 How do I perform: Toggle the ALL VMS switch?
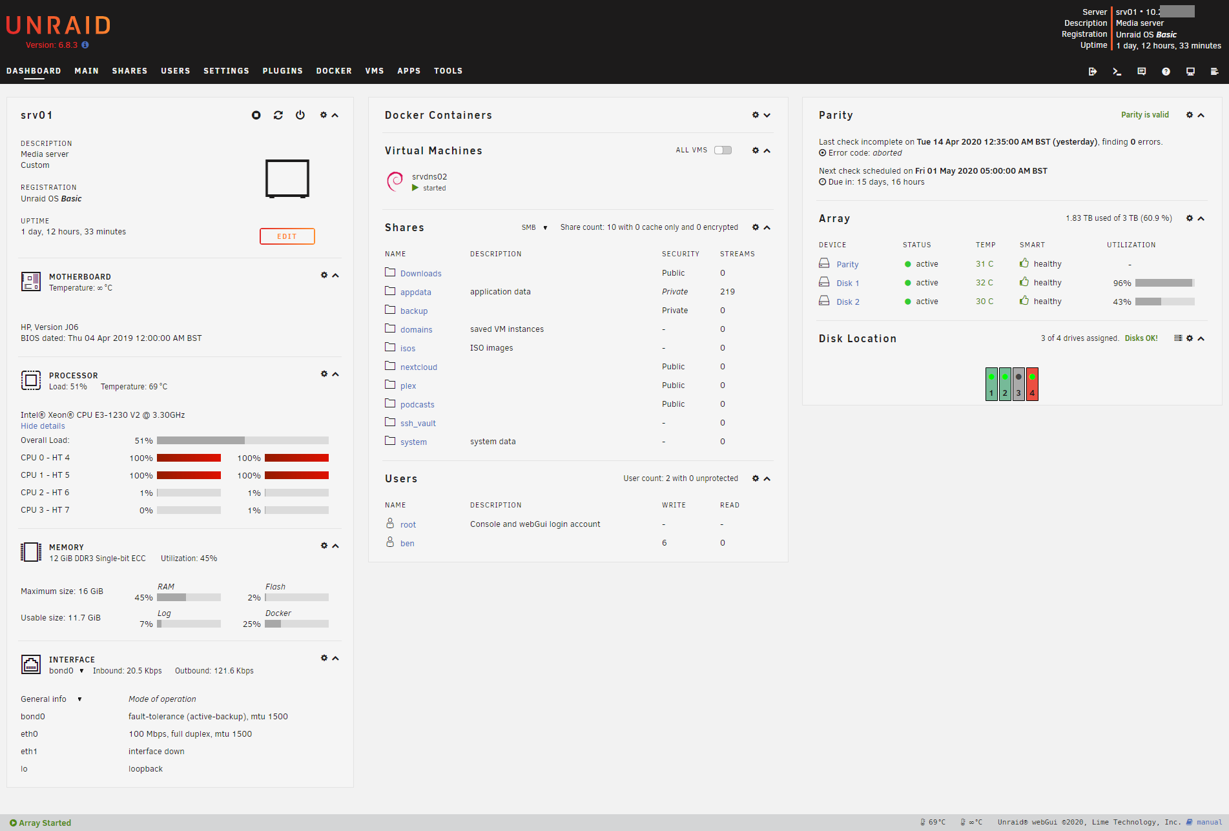pos(723,150)
